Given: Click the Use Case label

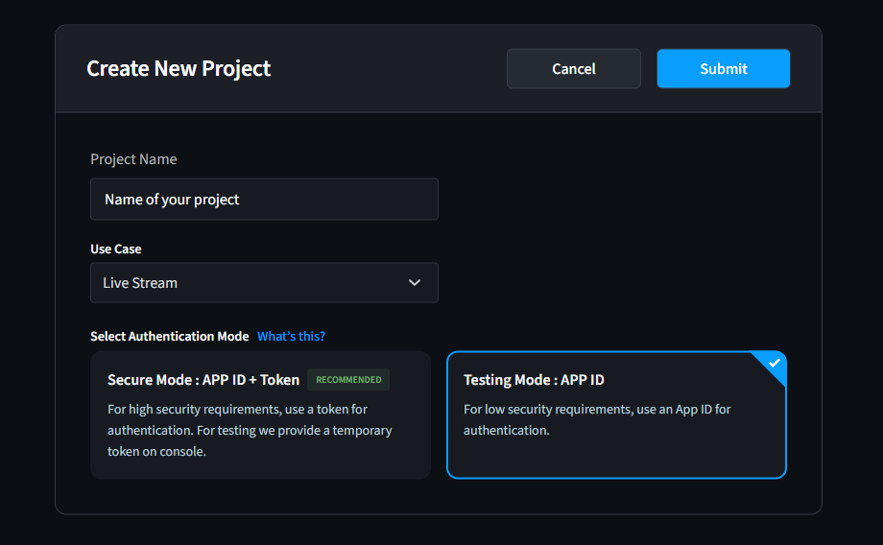Looking at the screenshot, I should coord(116,249).
